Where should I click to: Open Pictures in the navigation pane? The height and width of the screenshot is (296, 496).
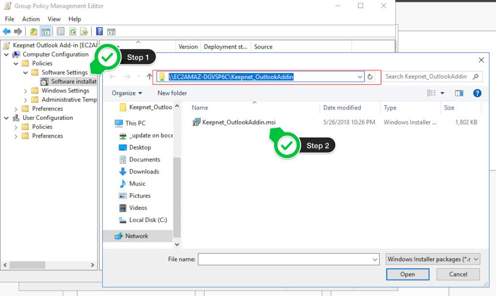pyautogui.click(x=140, y=195)
